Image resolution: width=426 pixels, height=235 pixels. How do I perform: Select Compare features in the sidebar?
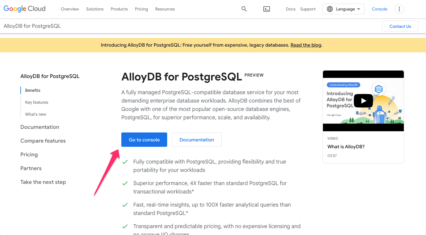(43, 141)
